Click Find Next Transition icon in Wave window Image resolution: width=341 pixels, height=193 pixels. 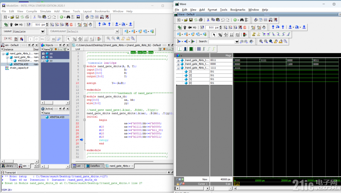click(269, 34)
